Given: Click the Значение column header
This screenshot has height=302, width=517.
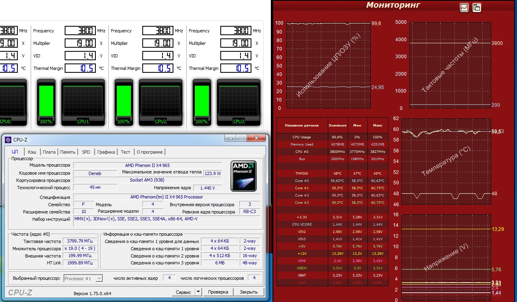Looking at the screenshot, I should tap(338, 125).
